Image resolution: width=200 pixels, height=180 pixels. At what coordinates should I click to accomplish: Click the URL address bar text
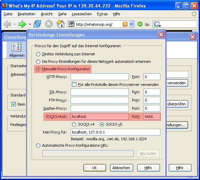pos(94,24)
